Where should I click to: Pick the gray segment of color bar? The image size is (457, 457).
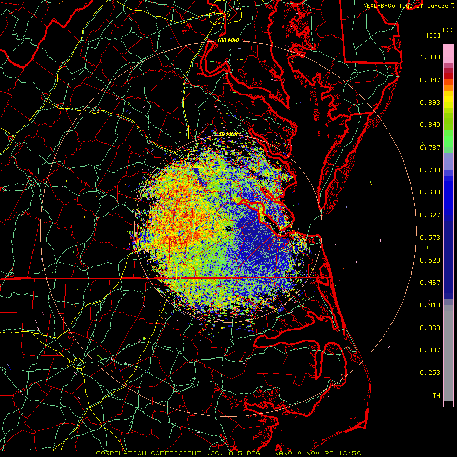point(448,353)
